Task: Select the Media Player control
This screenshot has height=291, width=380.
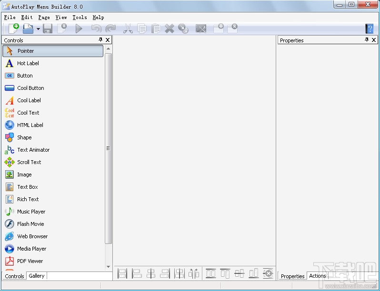Action: tap(53, 249)
